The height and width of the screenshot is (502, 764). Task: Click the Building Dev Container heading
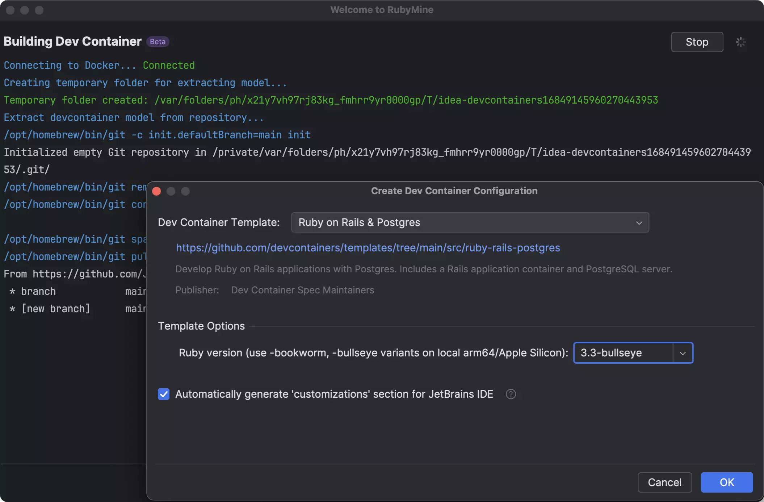72,42
